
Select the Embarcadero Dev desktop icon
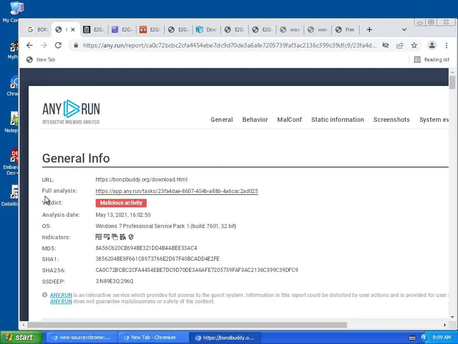tap(11, 162)
